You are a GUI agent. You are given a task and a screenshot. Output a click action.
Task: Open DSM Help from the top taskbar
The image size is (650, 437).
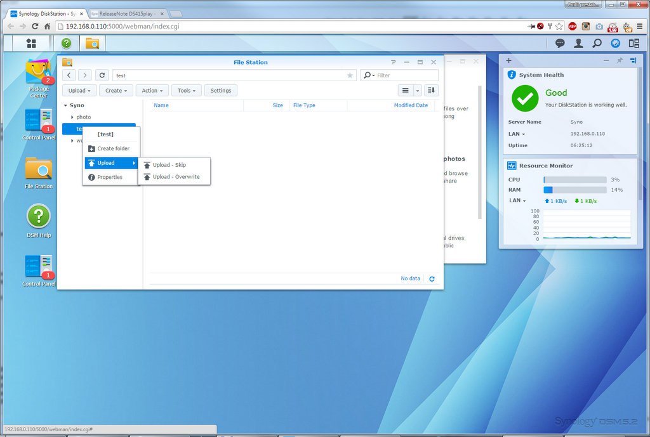(x=66, y=43)
